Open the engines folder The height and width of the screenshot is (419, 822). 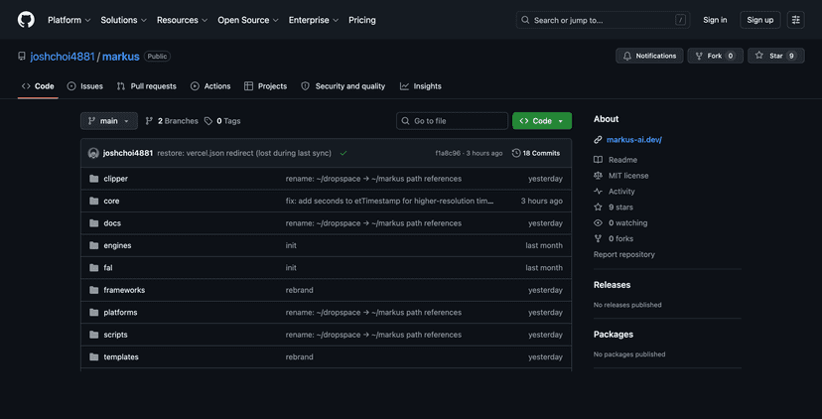(117, 245)
